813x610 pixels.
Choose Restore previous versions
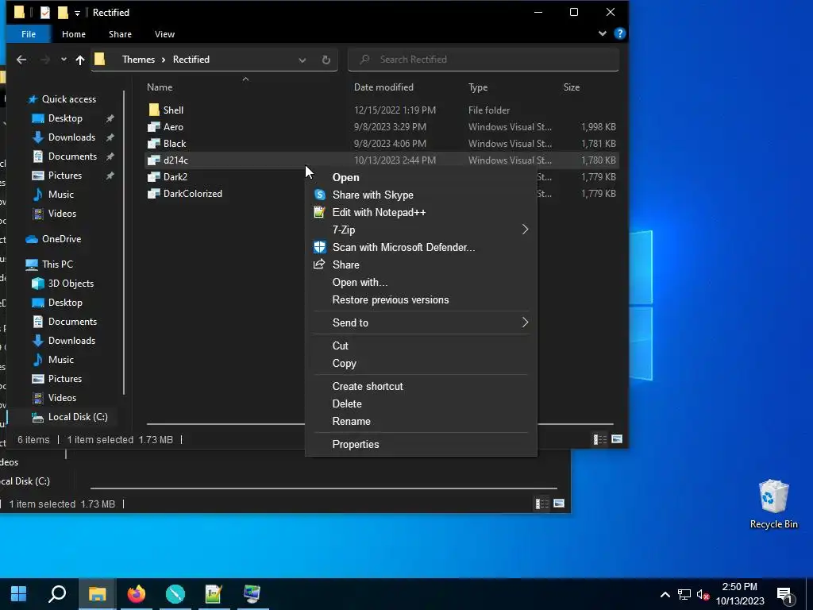pyautogui.click(x=421, y=299)
